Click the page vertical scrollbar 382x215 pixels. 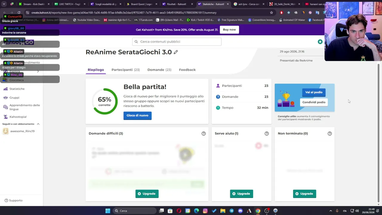click(x=379, y=133)
